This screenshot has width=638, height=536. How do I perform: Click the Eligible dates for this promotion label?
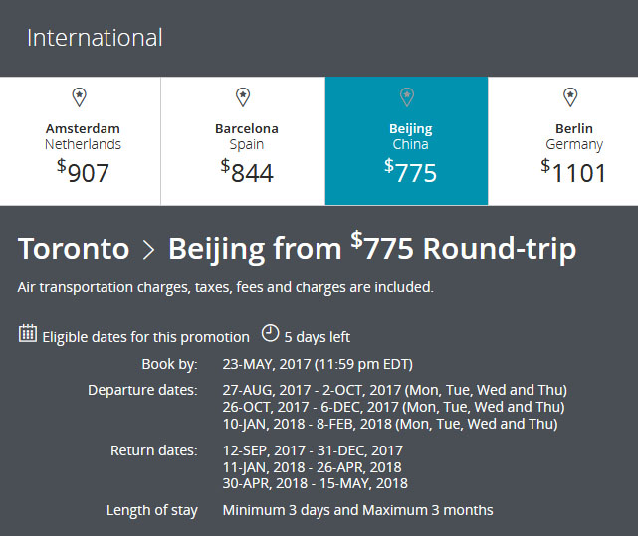[x=145, y=337]
